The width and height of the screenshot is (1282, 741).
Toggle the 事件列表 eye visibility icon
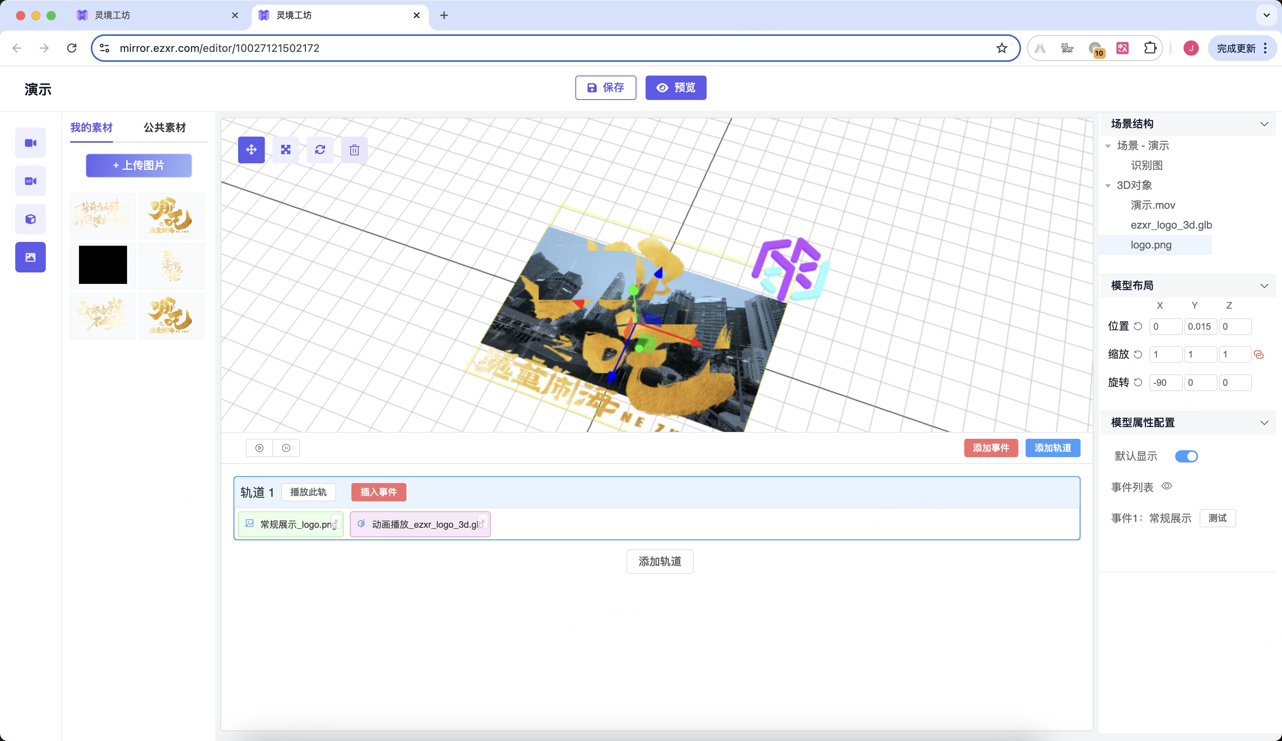1166,486
